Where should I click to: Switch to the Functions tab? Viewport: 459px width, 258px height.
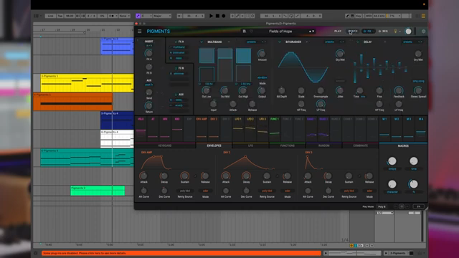[x=287, y=145]
